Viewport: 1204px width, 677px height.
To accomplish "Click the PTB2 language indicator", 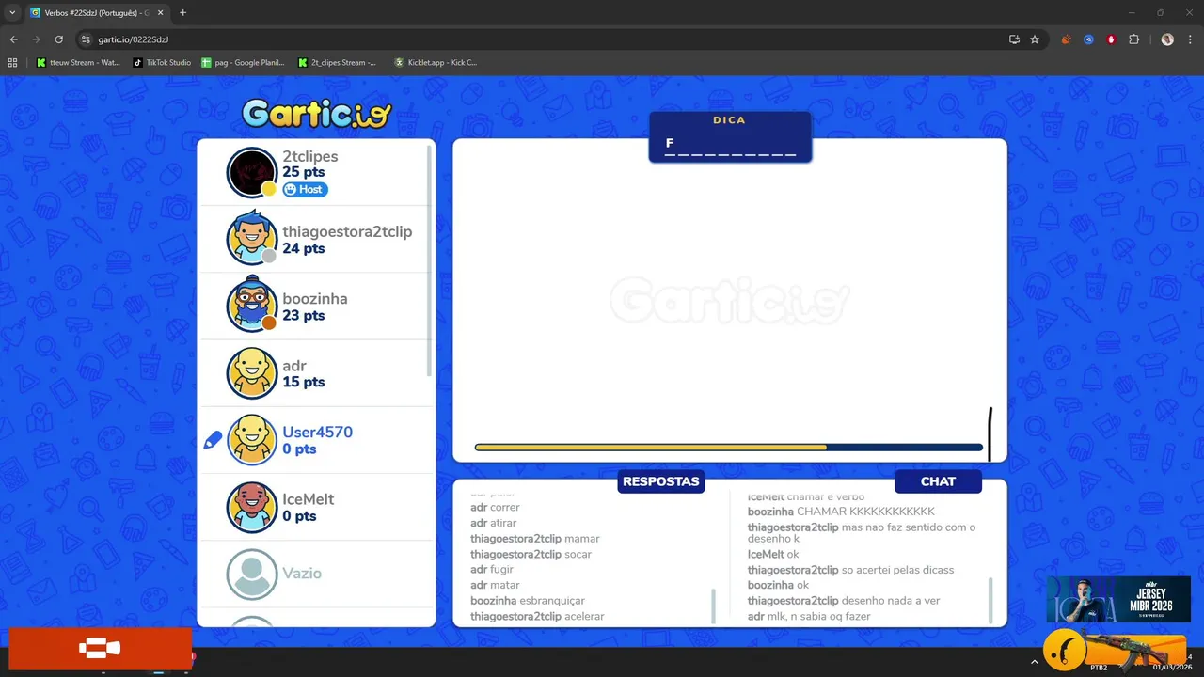I will [x=1098, y=667].
